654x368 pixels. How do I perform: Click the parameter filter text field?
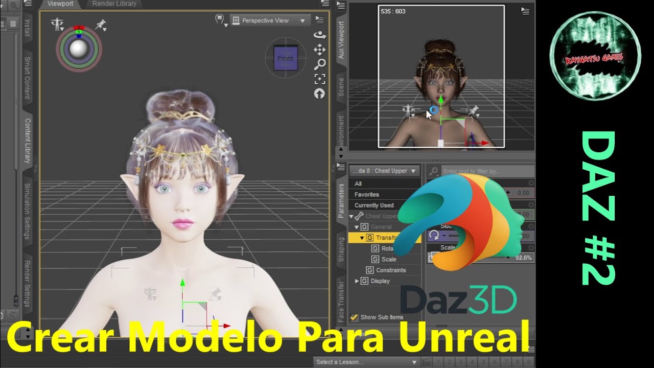click(x=488, y=171)
